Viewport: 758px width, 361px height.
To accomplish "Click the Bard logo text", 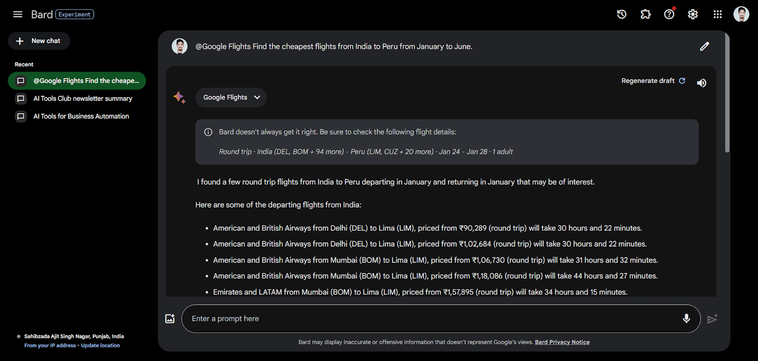I will (42, 14).
